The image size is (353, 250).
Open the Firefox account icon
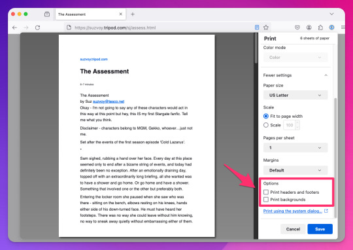(x=309, y=27)
